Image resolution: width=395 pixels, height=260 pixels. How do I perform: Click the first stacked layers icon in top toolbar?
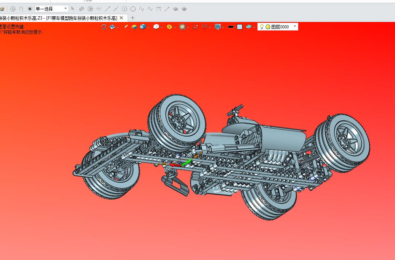tap(176, 9)
